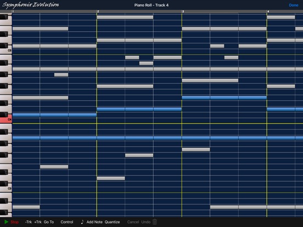Click the Cancel button

133,222
